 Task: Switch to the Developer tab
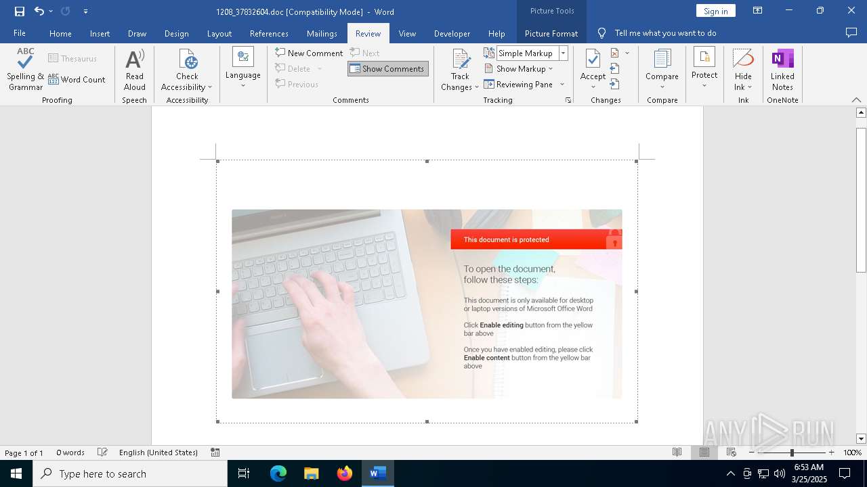tap(452, 33)
